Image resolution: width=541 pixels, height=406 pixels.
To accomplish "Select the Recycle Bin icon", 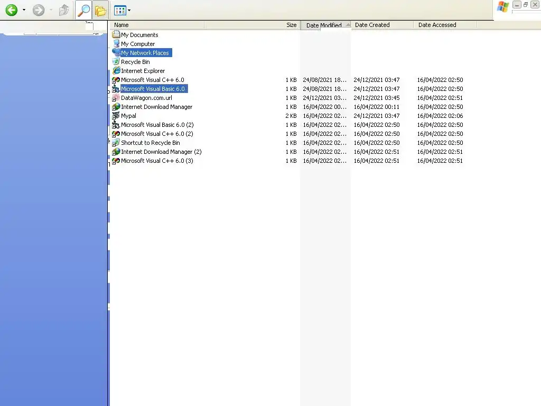I will click(116, 61).
